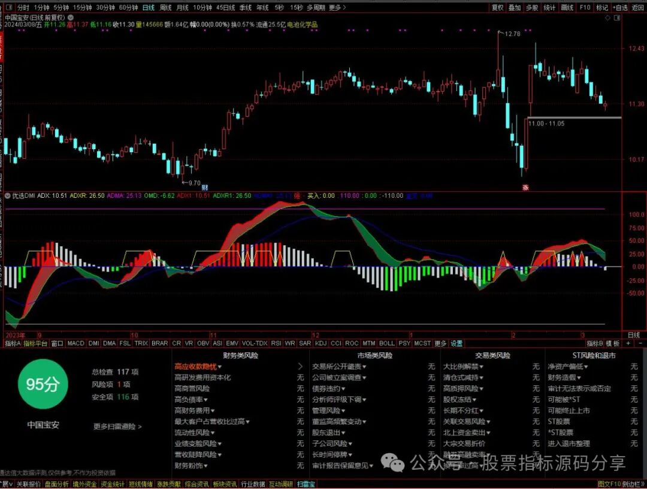Viewport: 647px width, 489px height.
Task: Click the panel layout icon before 分时
Action: [9, 7]
